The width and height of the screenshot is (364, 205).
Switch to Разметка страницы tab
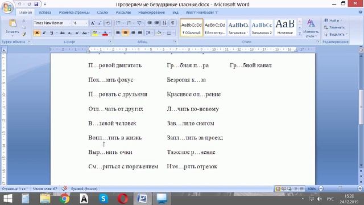74,13
